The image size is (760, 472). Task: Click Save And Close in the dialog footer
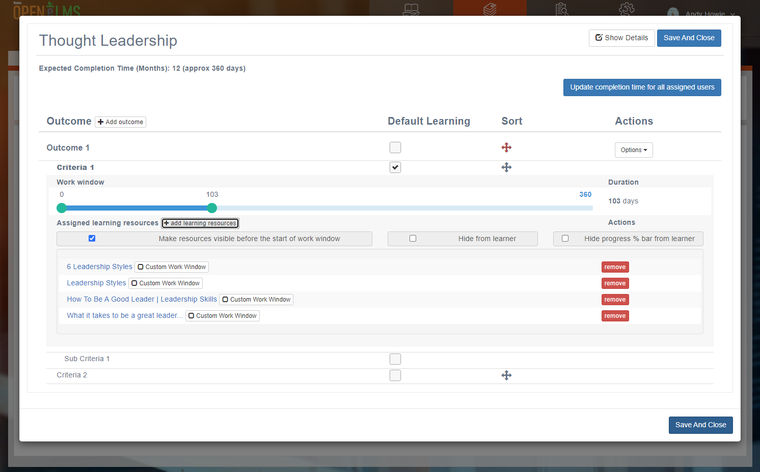[701, 425]
